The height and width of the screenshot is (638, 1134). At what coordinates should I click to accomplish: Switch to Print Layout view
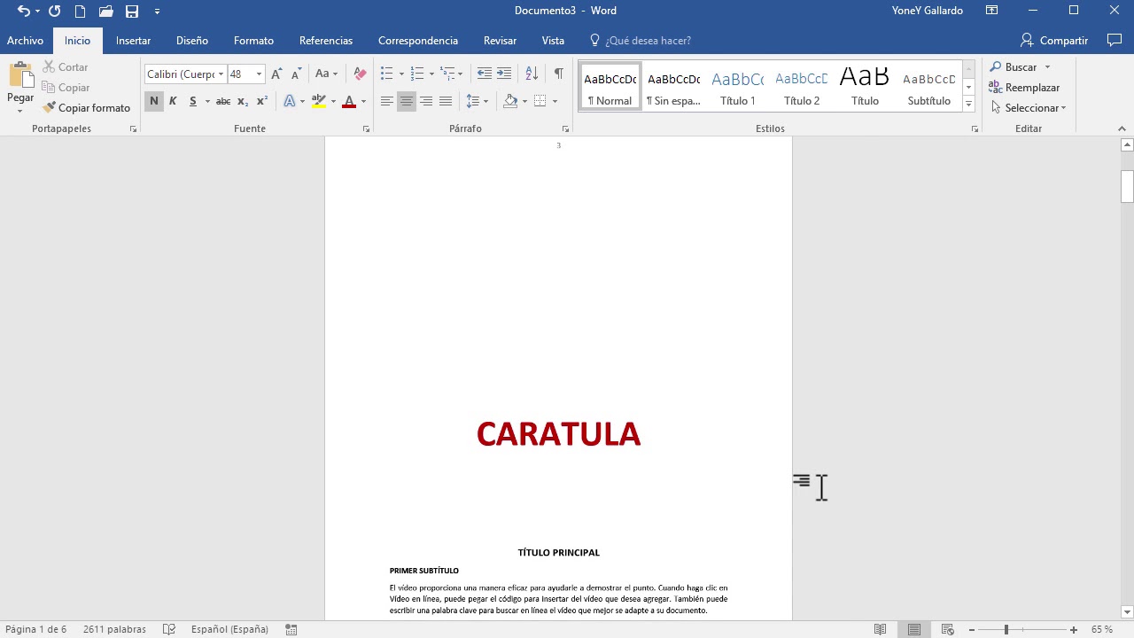coord(914,629)
